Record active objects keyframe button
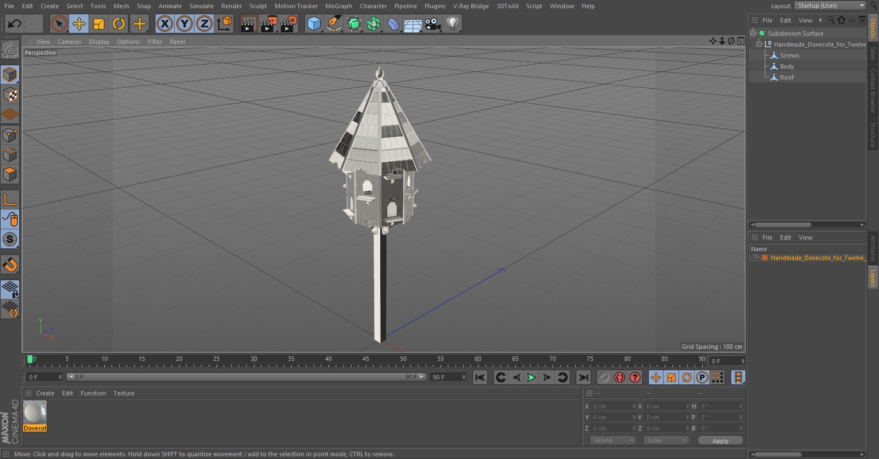 (604, 377)
